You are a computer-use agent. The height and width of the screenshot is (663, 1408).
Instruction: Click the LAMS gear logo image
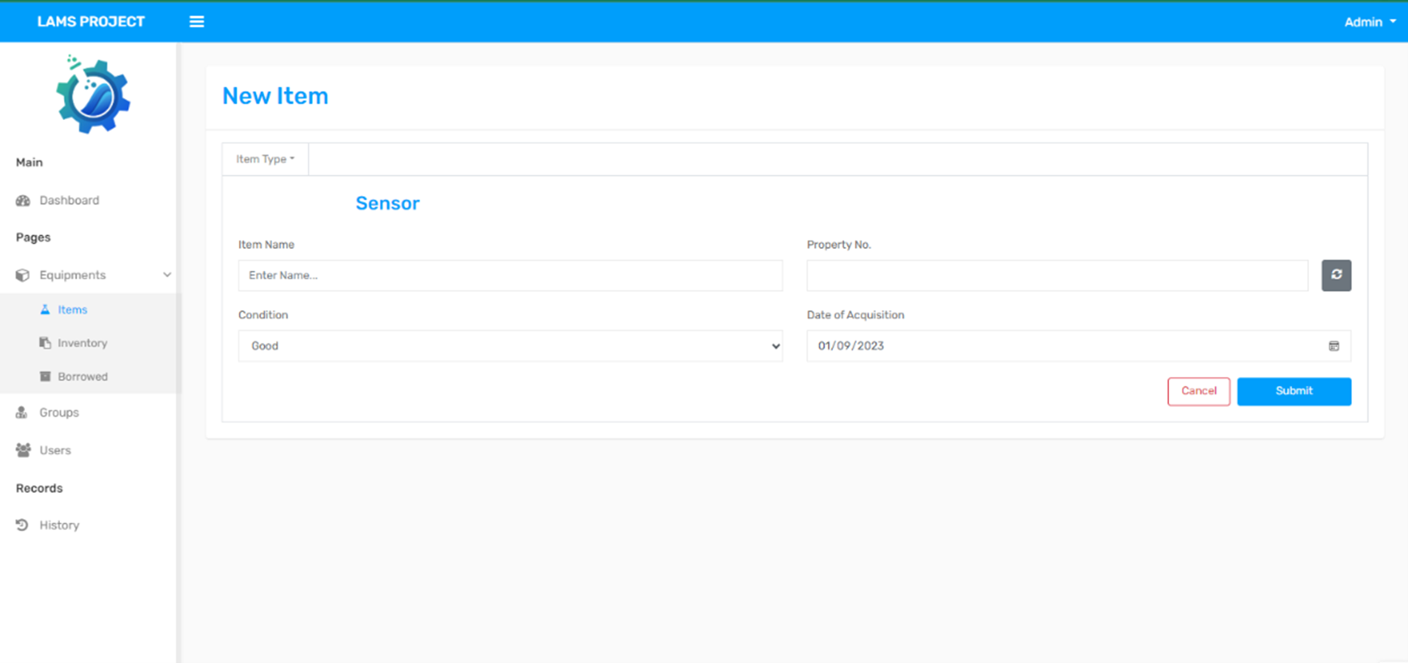92,95
